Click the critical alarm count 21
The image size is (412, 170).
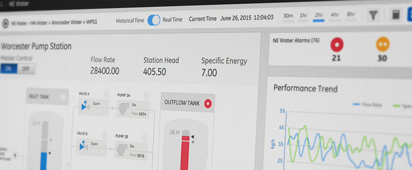coord(336,58)
